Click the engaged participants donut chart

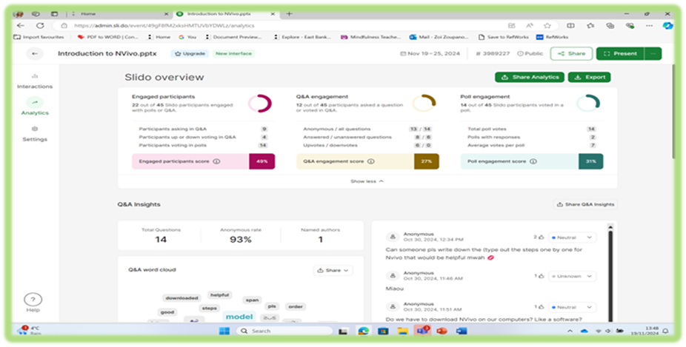tap(260, 104)
